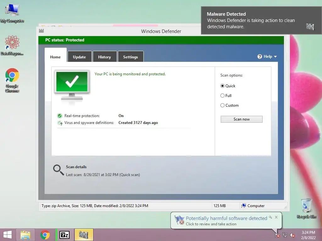Click the Scan details magnifier icon

click(58, 170)
